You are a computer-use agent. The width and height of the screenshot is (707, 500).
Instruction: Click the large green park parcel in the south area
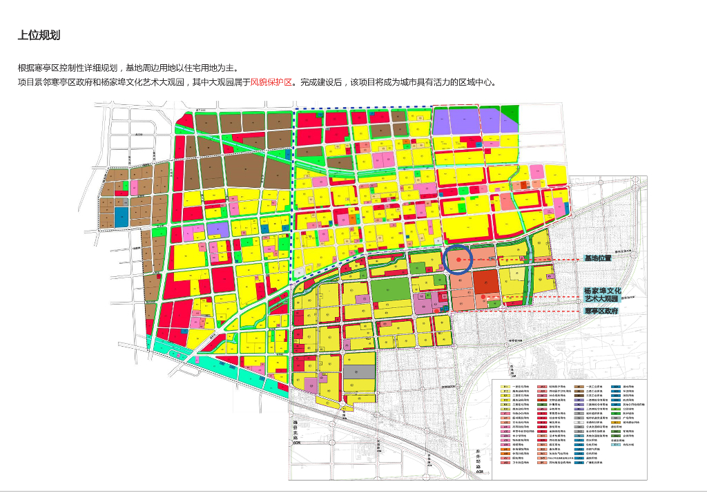click(391, 289)
